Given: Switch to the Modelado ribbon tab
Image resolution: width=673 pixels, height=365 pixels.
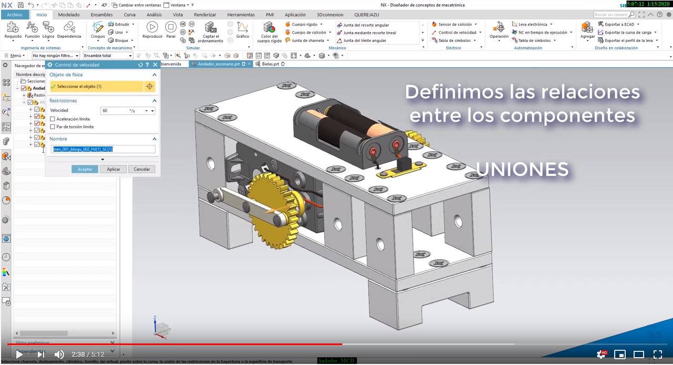Looking at the screenshot, I should click(69, 15).
